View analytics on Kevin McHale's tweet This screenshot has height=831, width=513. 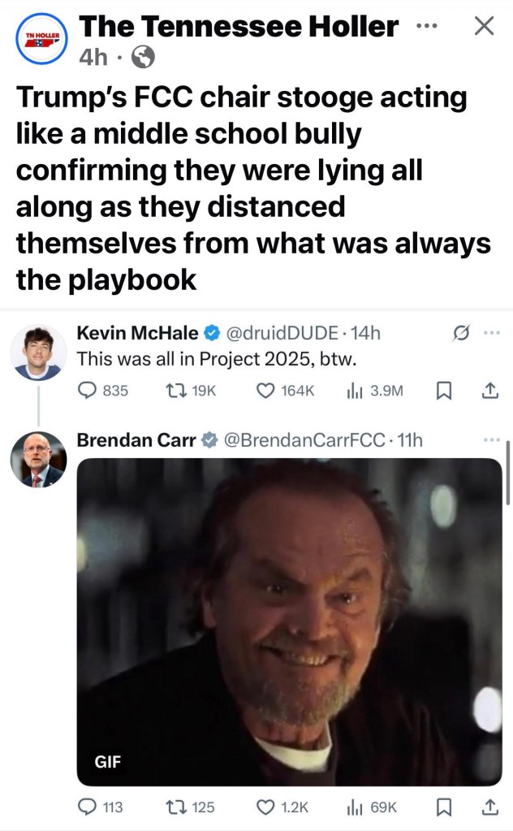pos(353,391)
